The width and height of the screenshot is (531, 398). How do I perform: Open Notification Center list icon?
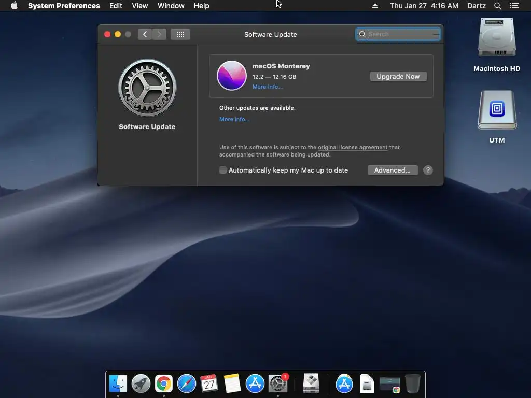[x=514, y=6]
